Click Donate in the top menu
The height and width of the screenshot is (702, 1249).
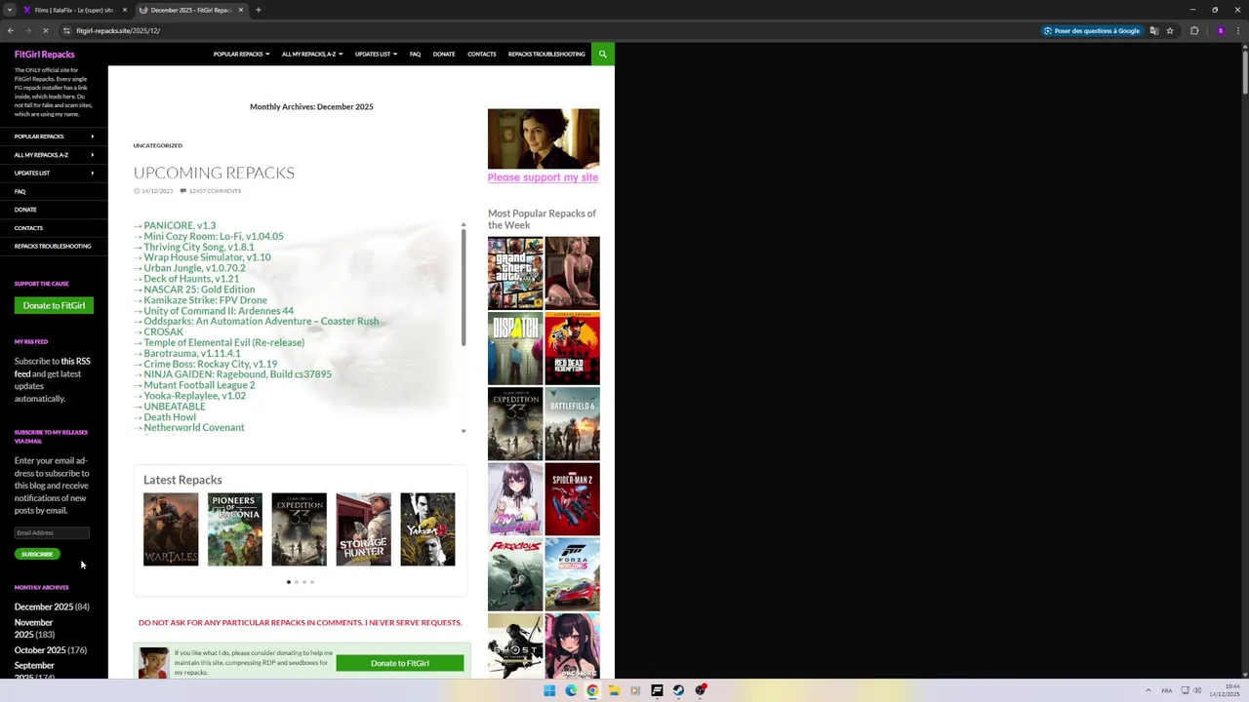(444, 54)
